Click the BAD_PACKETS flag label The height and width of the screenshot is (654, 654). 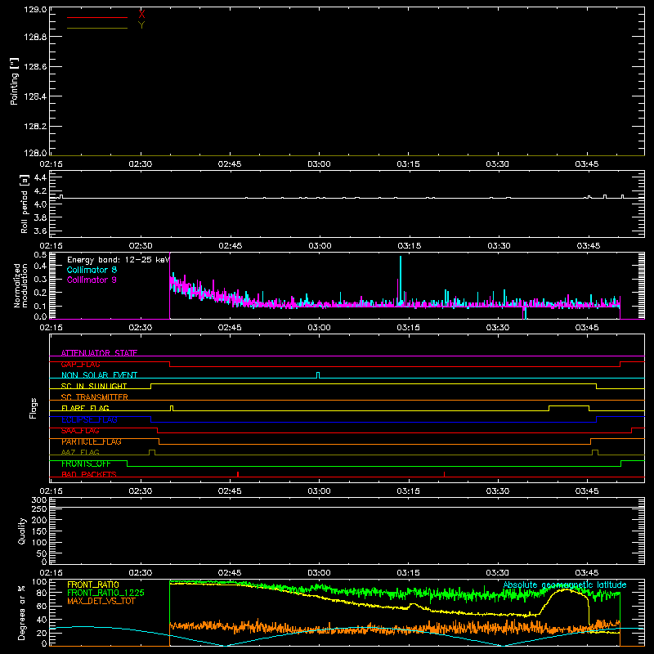[x=89, y=474]
